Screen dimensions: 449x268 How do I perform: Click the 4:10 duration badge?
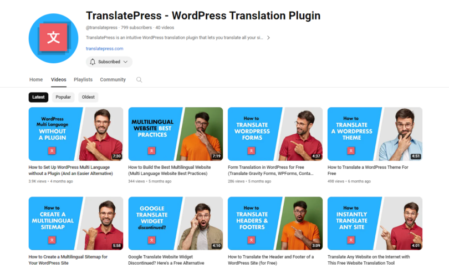pyautogui.click(x=217, y=246)
